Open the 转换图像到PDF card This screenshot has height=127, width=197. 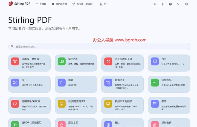(x=76, y=105)
